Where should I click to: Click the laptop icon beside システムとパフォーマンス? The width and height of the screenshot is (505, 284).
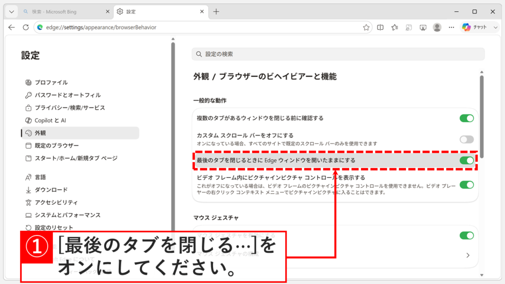(x=28, y=215)
